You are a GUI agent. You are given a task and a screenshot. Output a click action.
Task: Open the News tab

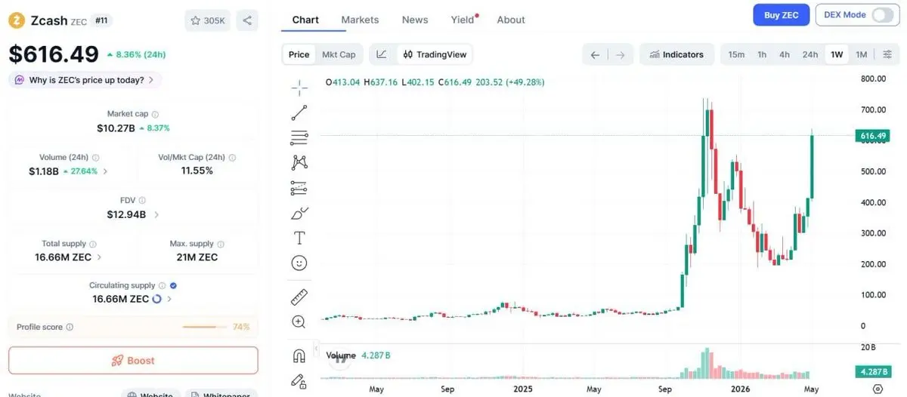(x=415, y=20)
